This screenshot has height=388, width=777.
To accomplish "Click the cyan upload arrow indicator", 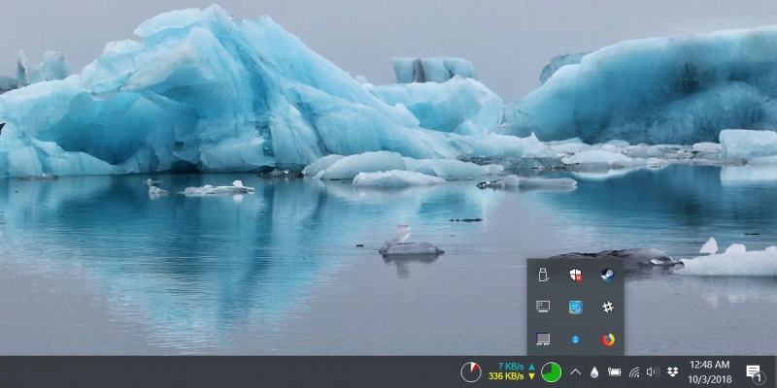I will [x=531, y=367].
